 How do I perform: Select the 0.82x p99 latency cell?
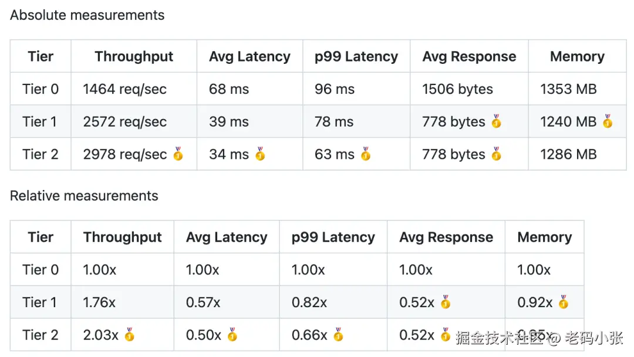tap(309, 302)
